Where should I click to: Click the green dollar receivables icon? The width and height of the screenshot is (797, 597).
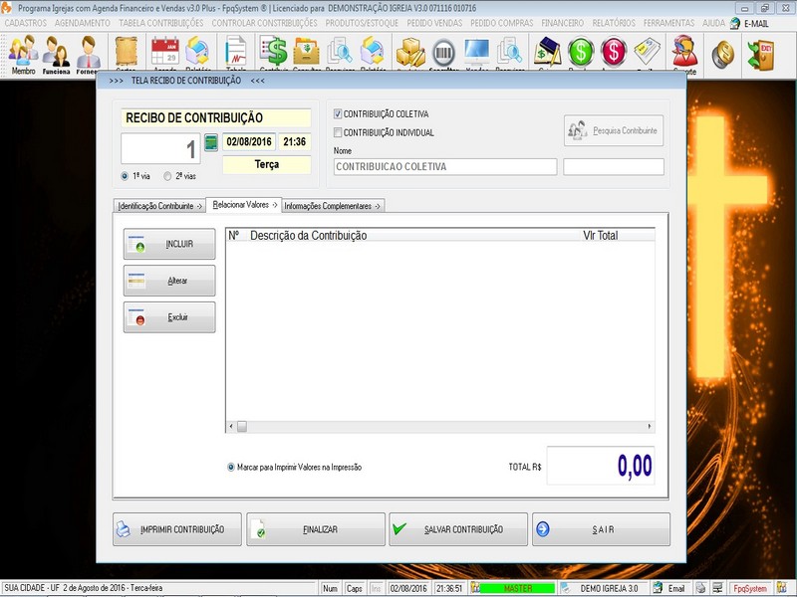pos(581,53)
